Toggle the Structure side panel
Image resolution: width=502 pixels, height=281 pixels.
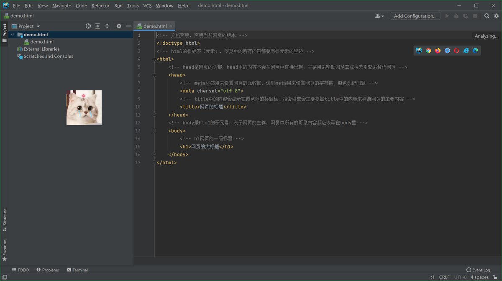[5, 220]
